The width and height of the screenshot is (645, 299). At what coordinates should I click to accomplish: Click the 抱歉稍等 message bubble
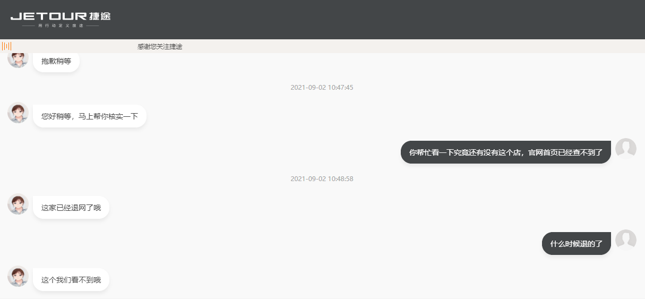click(x=56, y=62)
